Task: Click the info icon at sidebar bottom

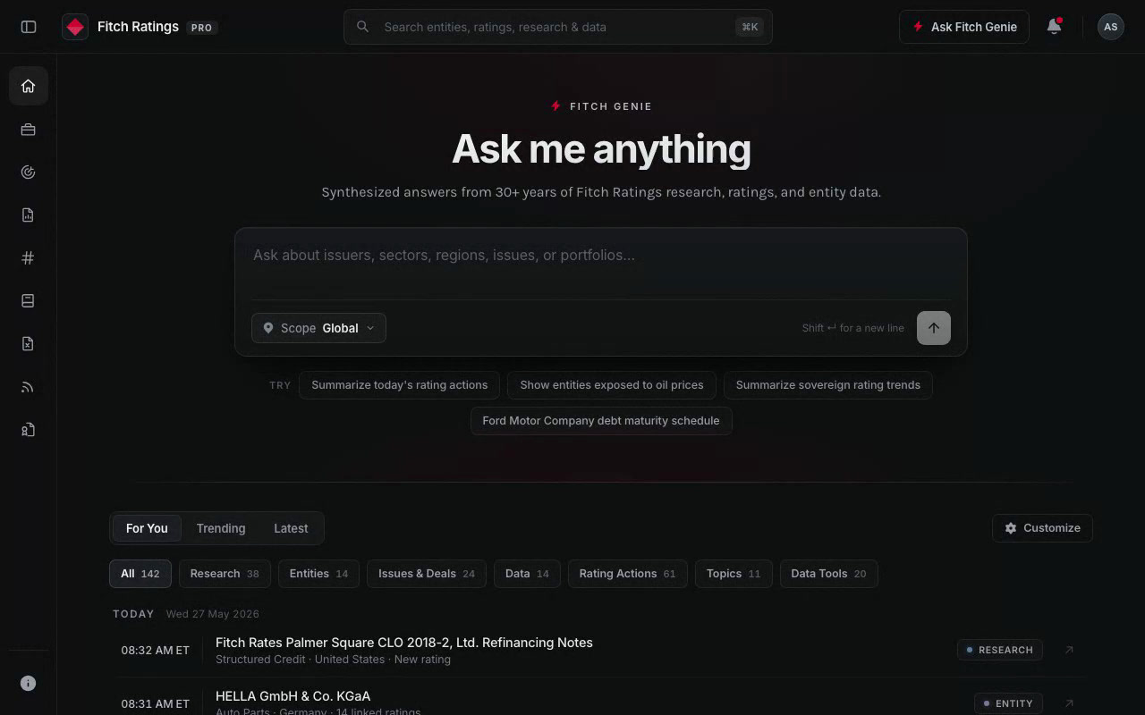Action: (29, 683)
